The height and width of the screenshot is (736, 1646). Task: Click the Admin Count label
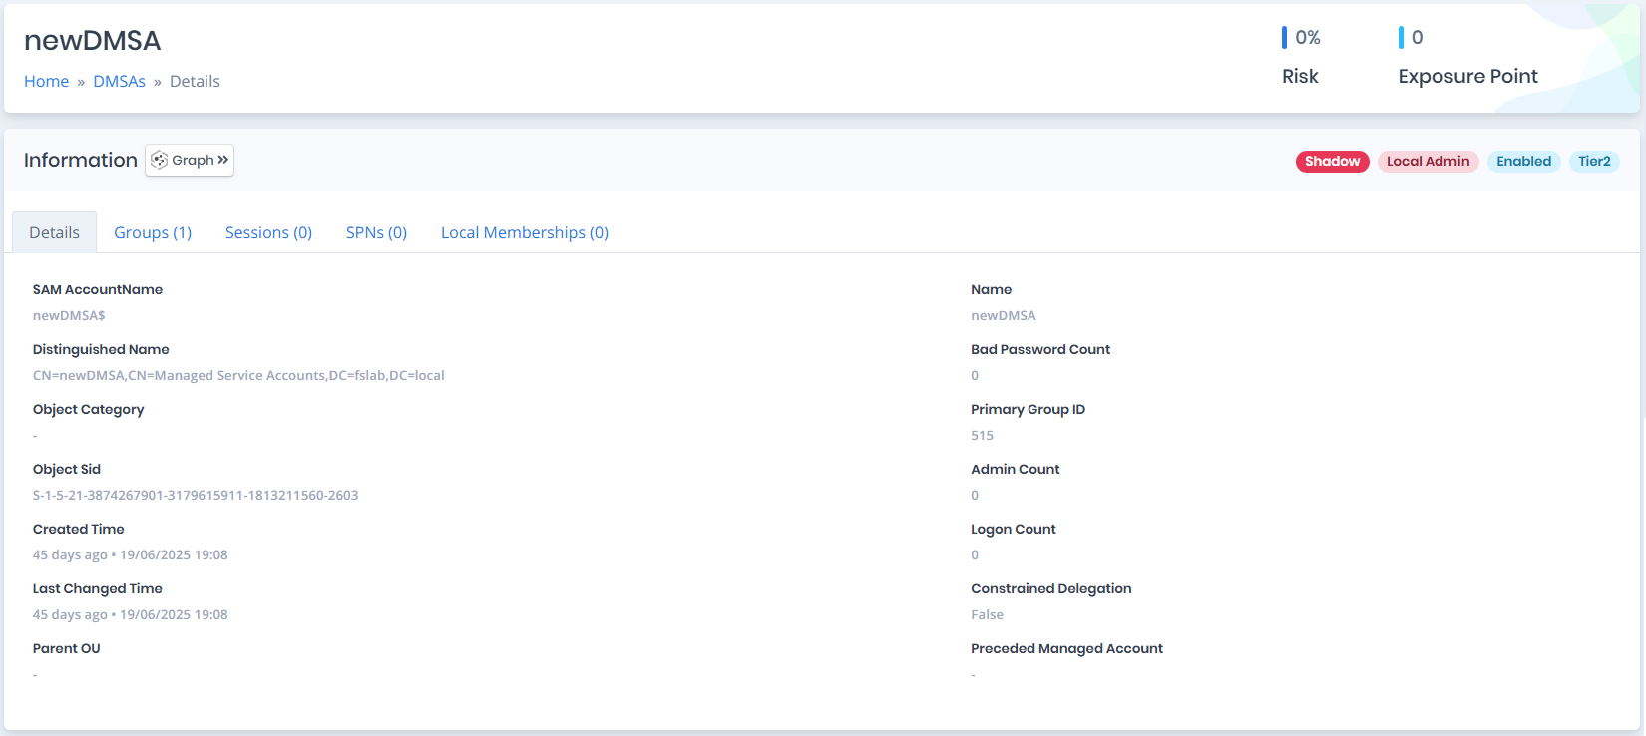point(1016,469)
